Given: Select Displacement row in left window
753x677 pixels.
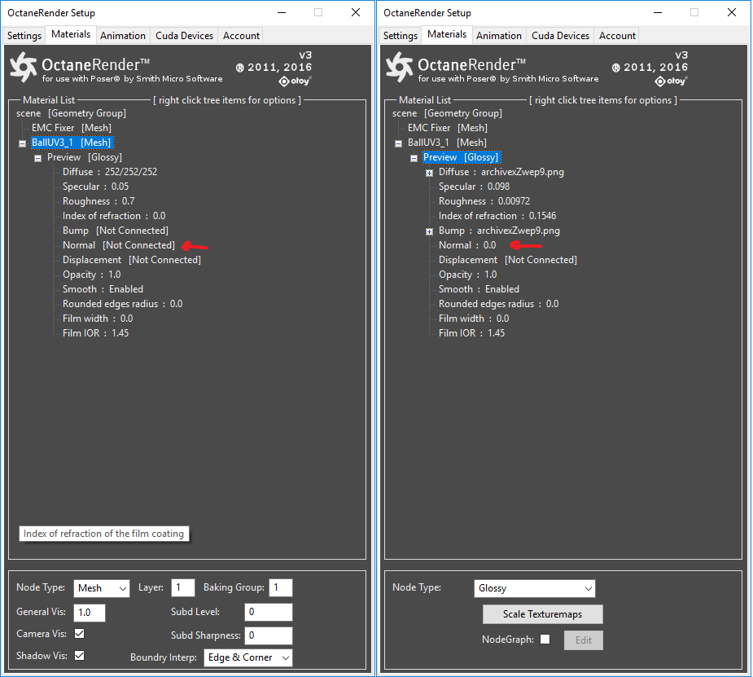Looking at the screenshot, I should (x=132, y=259).
